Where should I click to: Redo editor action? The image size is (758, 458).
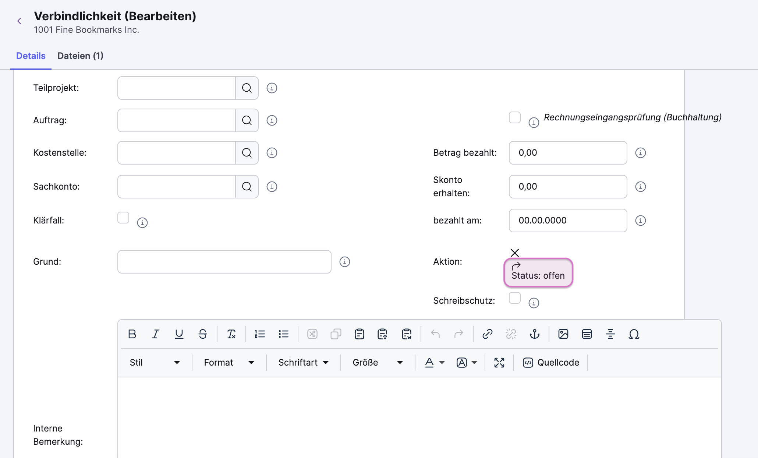pos(459,334)
